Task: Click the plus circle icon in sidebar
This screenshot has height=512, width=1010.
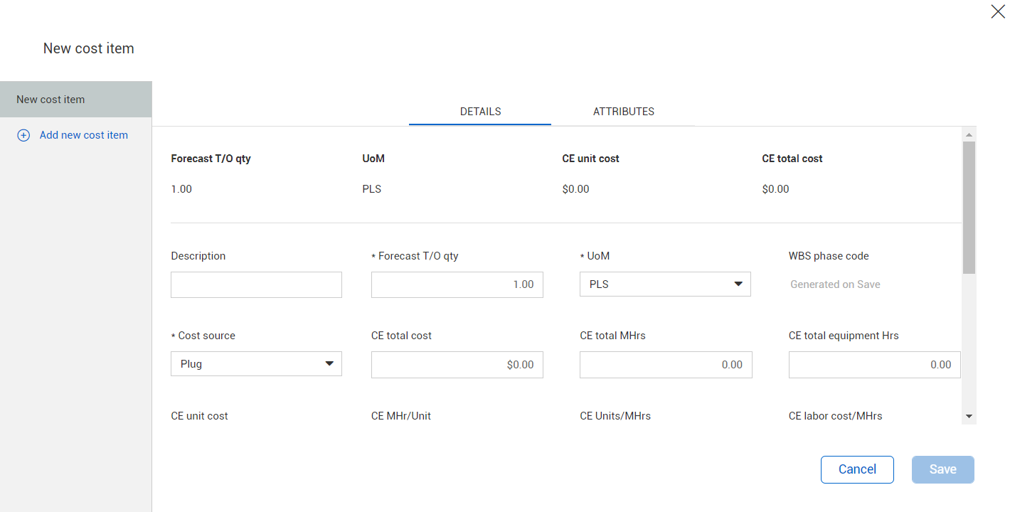Action: [x=23, y=135]
